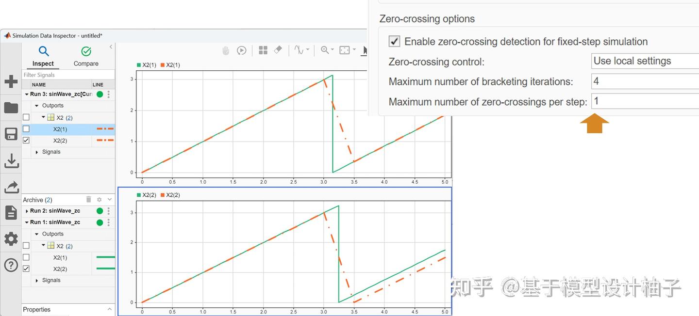Open Preferences gear icon in sidebar

coord(11,238)
